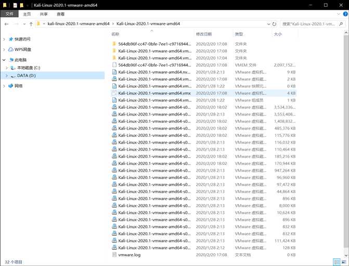Screen dimensions: 349x266
Task: Open the 主页 ribbon tab
Action: pos(27,14)
